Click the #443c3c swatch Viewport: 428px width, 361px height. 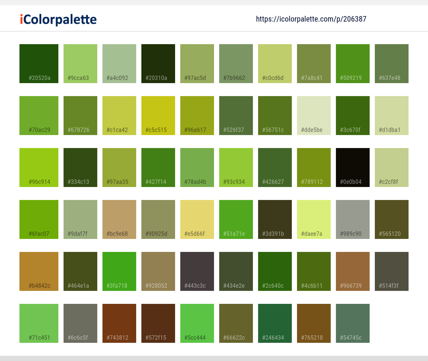point(197,271)
